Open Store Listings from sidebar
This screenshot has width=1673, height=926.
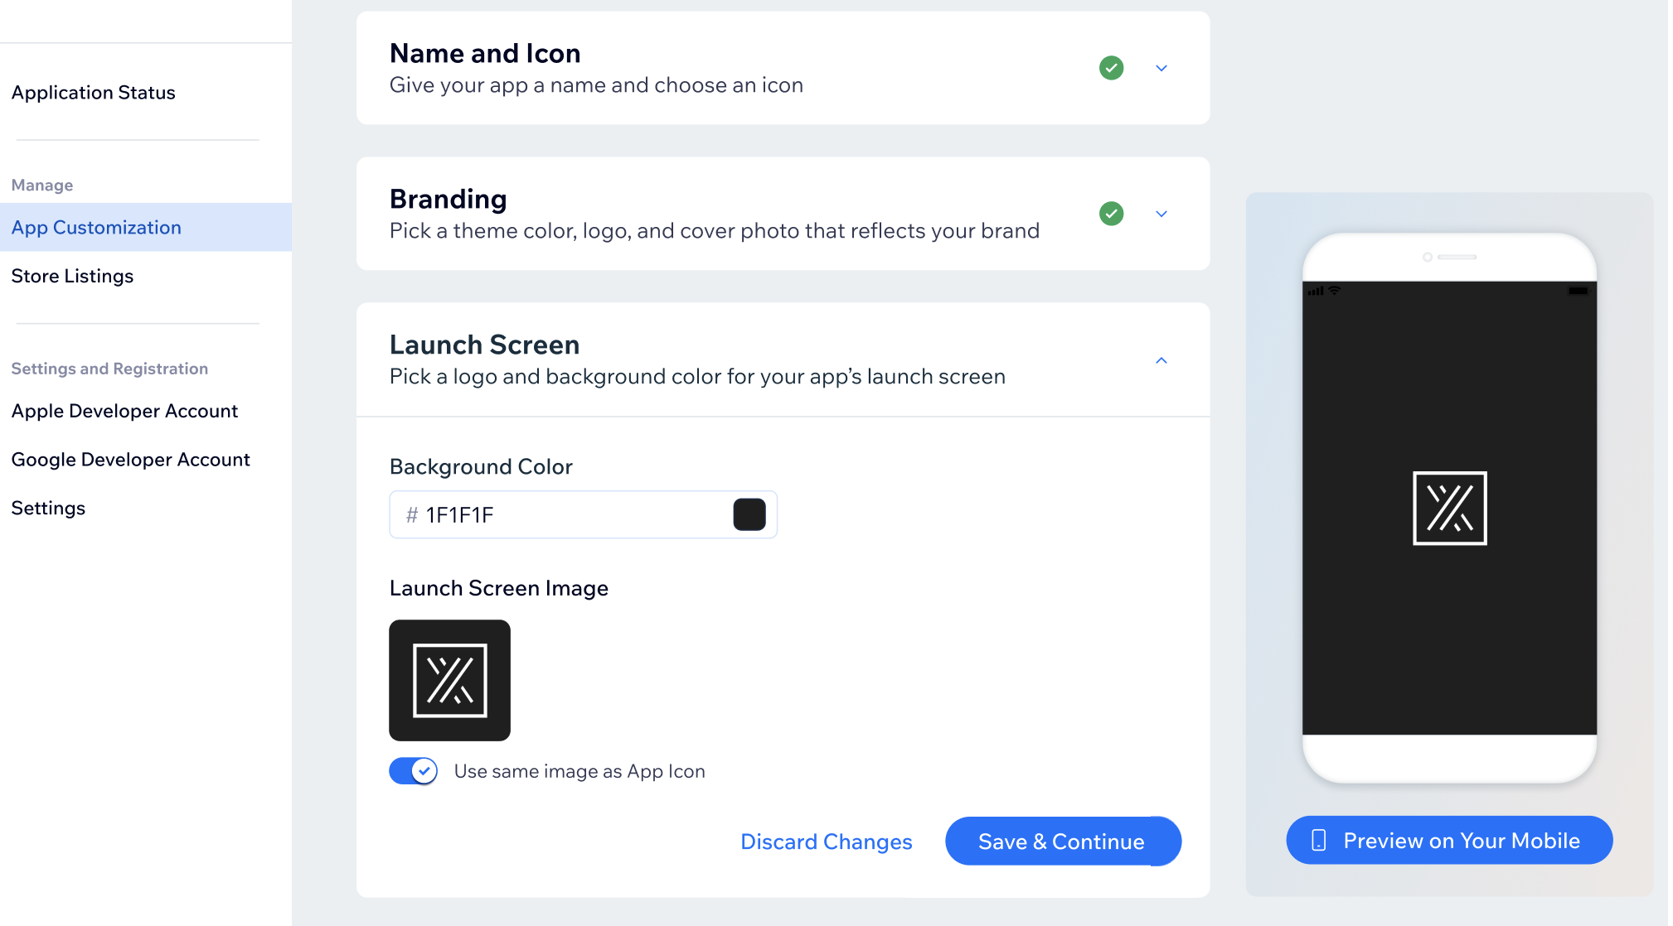pyautogui.click(x=70, y=275)
